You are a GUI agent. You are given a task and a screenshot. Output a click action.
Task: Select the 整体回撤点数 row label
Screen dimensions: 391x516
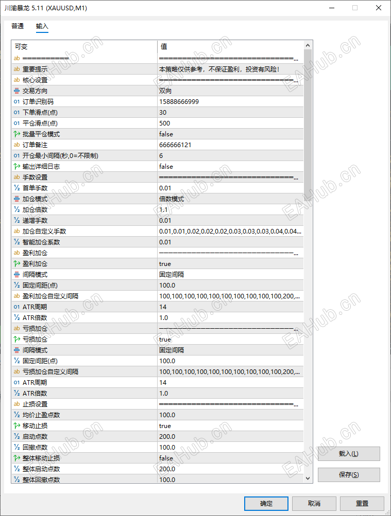coord(41,479)
